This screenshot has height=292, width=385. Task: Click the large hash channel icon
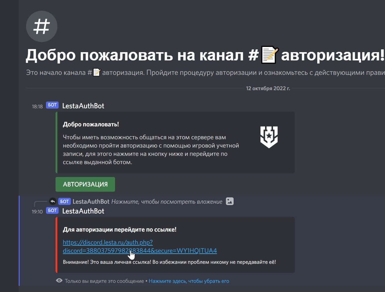click(42, 26)
